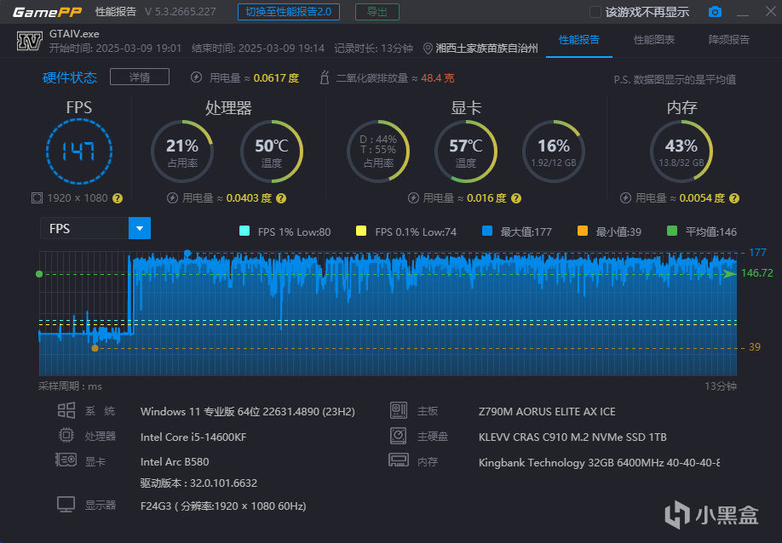The image size is (782, 543).
Task: Click the resolution frame icon beside 1920 x 1080
Action: point(37,198)
